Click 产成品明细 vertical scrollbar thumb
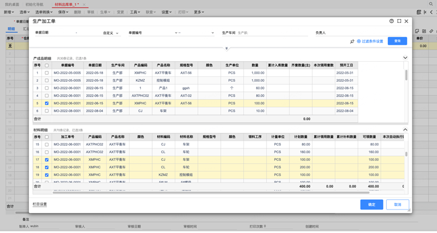Viewport: 437px width, 233px height. coord(406,75)
